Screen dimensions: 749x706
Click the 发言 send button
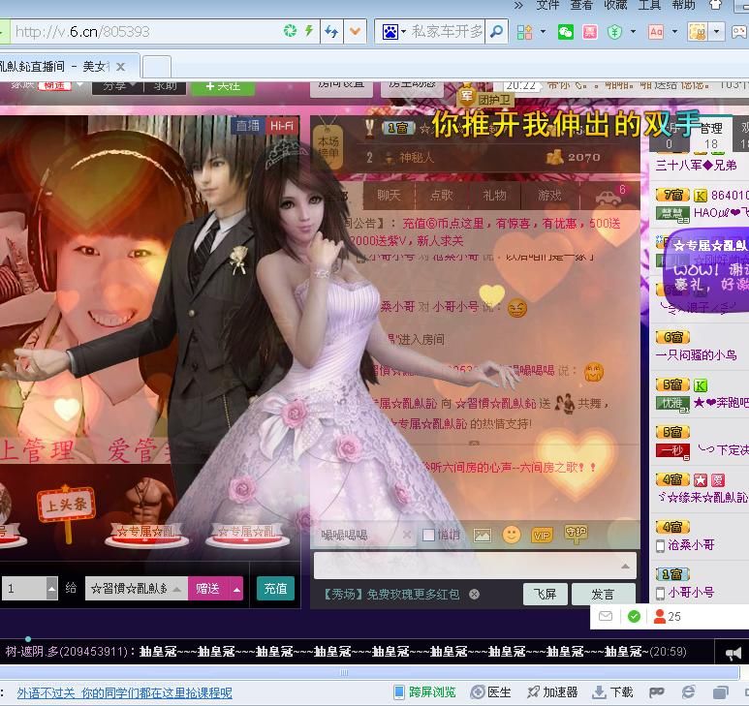pos(604,595)
